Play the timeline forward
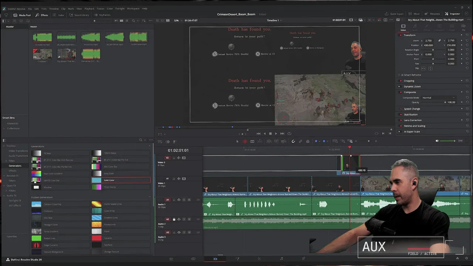This screenshot has width=473, height=266. [276, 133]
